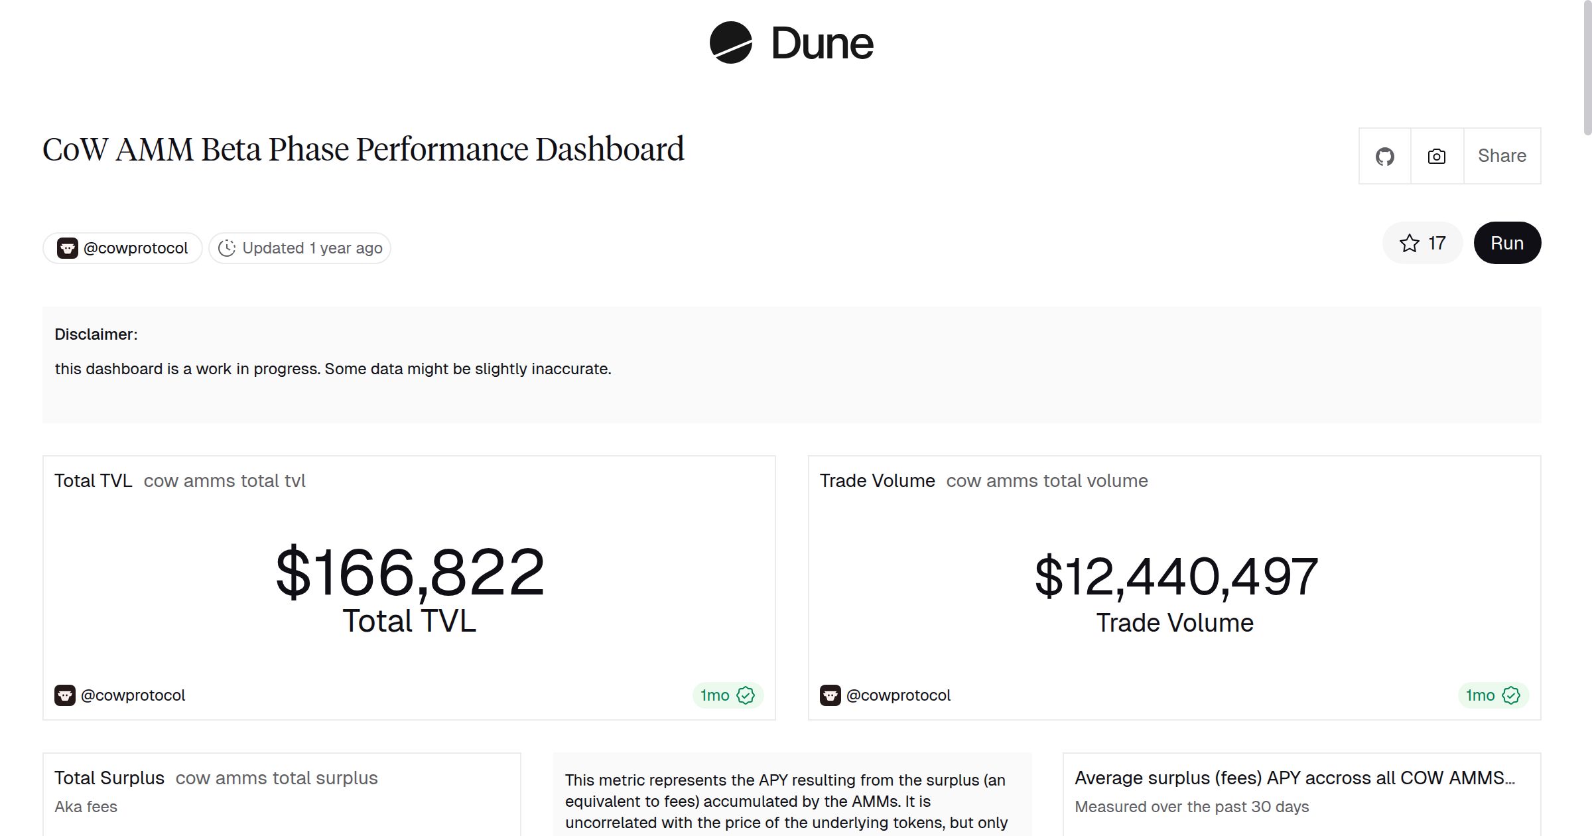
Task: Open the @cowprotocol profile
Action: 135,247
